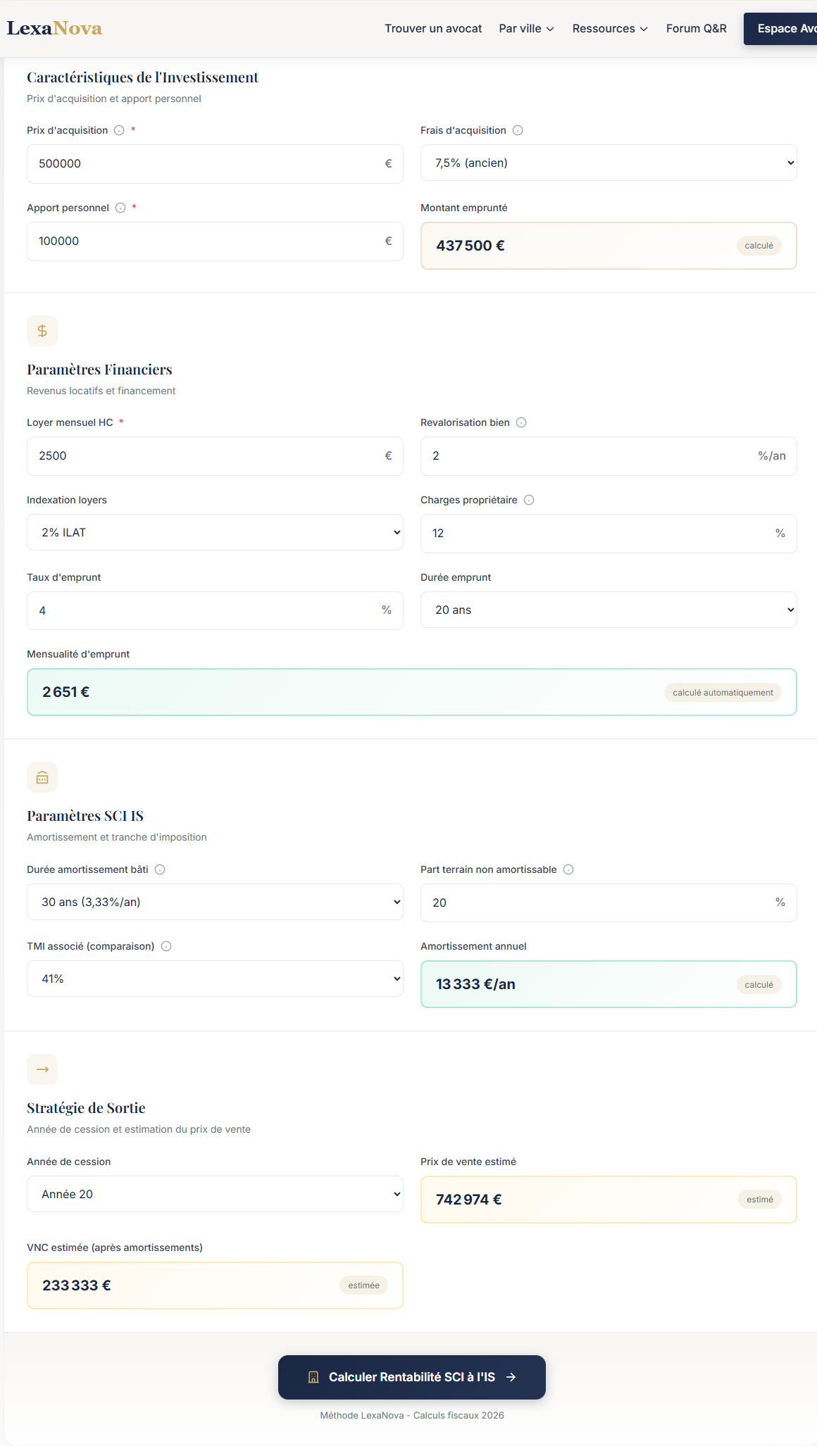
Task: Expand the Durée emprunt selector
Action: coord(609,610)
